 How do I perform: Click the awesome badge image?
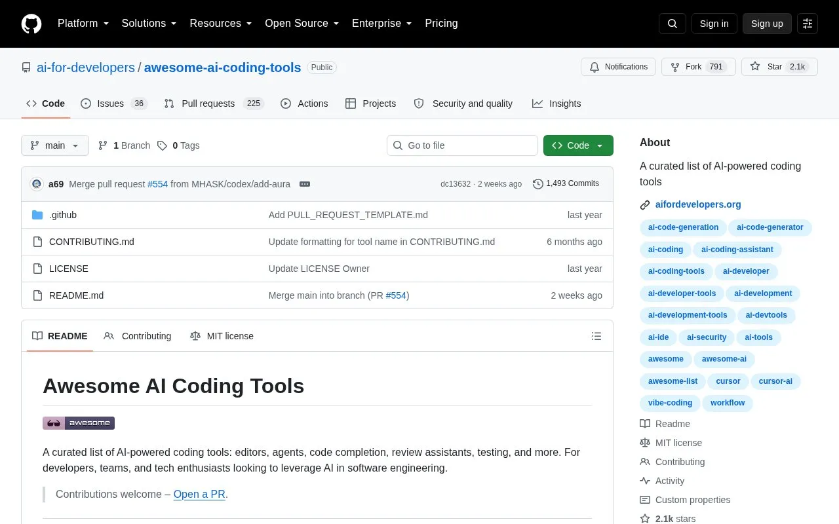pos(79,423)
